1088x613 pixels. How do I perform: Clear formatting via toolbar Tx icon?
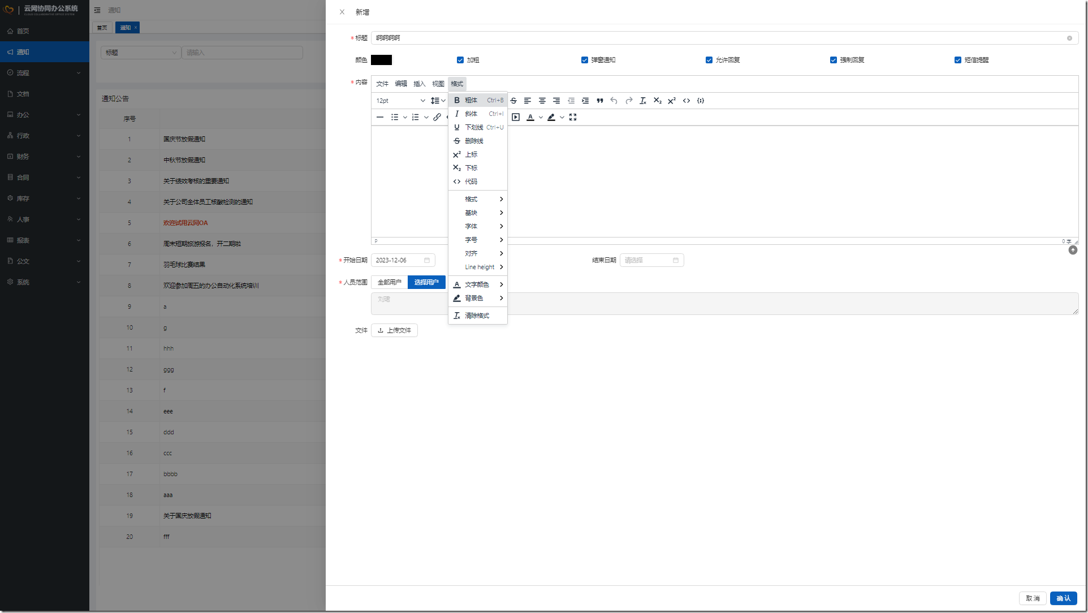[643, 101]
